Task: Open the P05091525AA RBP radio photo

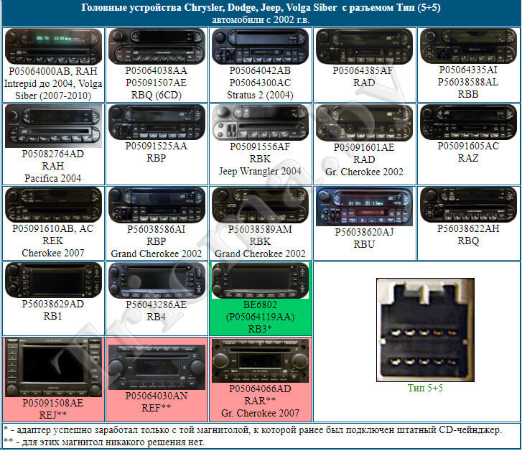Action: [x=157, y=123]
